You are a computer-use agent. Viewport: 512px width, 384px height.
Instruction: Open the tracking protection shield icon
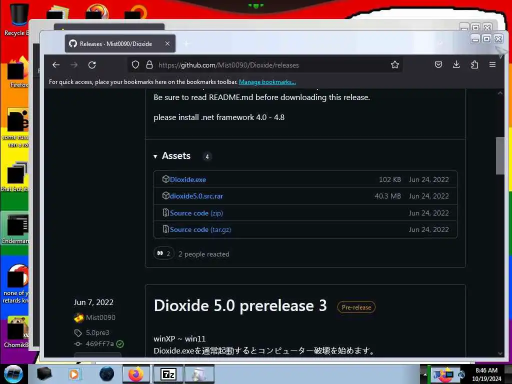135,64
